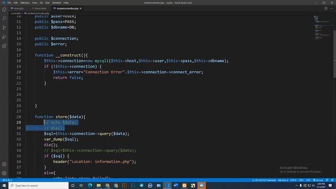Click the controller folder breadcrumb
The height and width of the screenshot is (189, 336).
[x=16, y=13]
